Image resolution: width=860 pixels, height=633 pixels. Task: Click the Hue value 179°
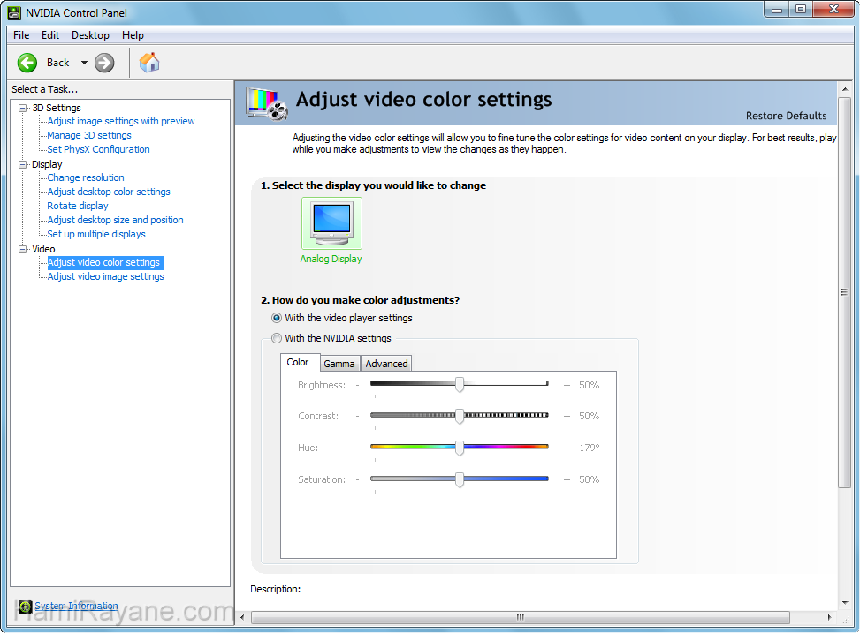(x=589, y=448)
